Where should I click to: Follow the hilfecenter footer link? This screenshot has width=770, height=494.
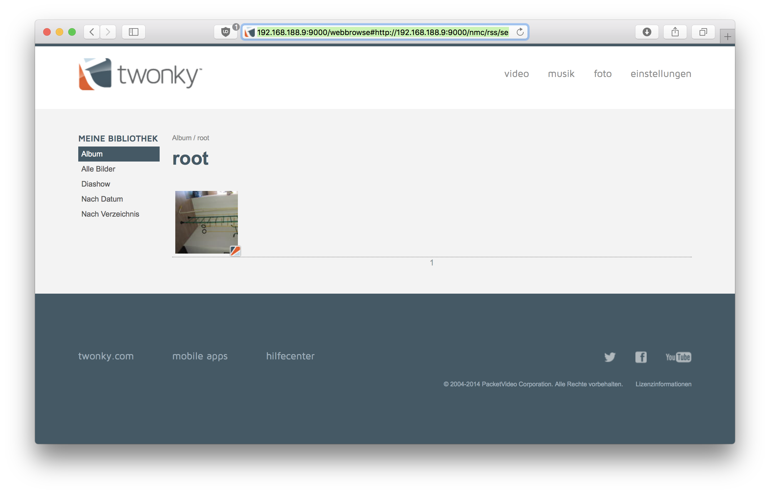[290, 356]
